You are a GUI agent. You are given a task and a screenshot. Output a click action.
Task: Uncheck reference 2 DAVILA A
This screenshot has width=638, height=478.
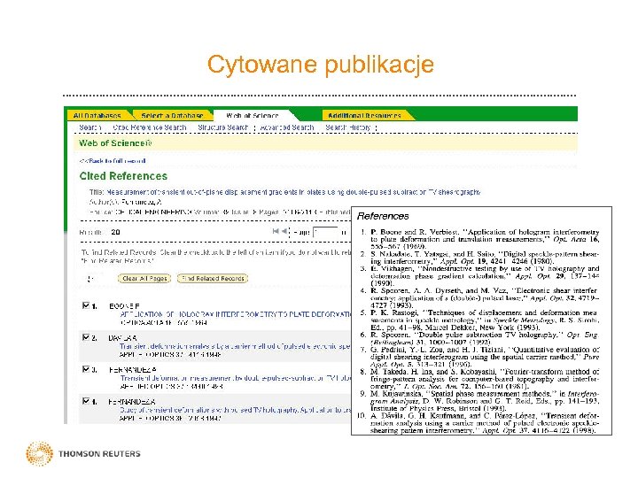pos(86,337)
